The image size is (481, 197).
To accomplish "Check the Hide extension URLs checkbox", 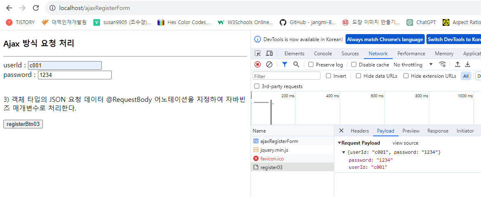I will tap(406, 76).
